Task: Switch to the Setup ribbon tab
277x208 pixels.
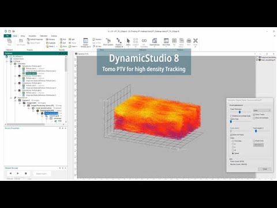Action: 23,36
